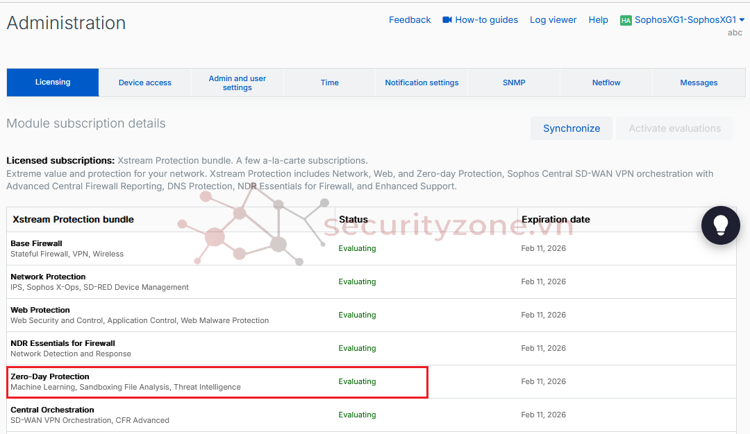Open the Log viewer link
Viewport: 750px width, 434px height.
(553, 20)
